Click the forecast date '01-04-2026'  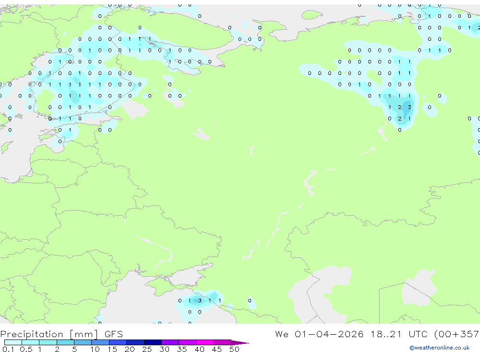click(329, 334)
